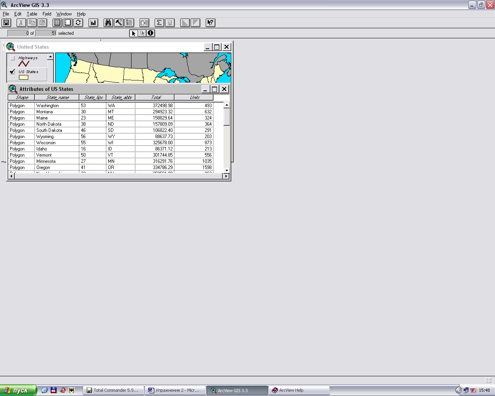This screenshot has height=396, width=495.
Task: Open the Field menu
Action: pos(47,14)
